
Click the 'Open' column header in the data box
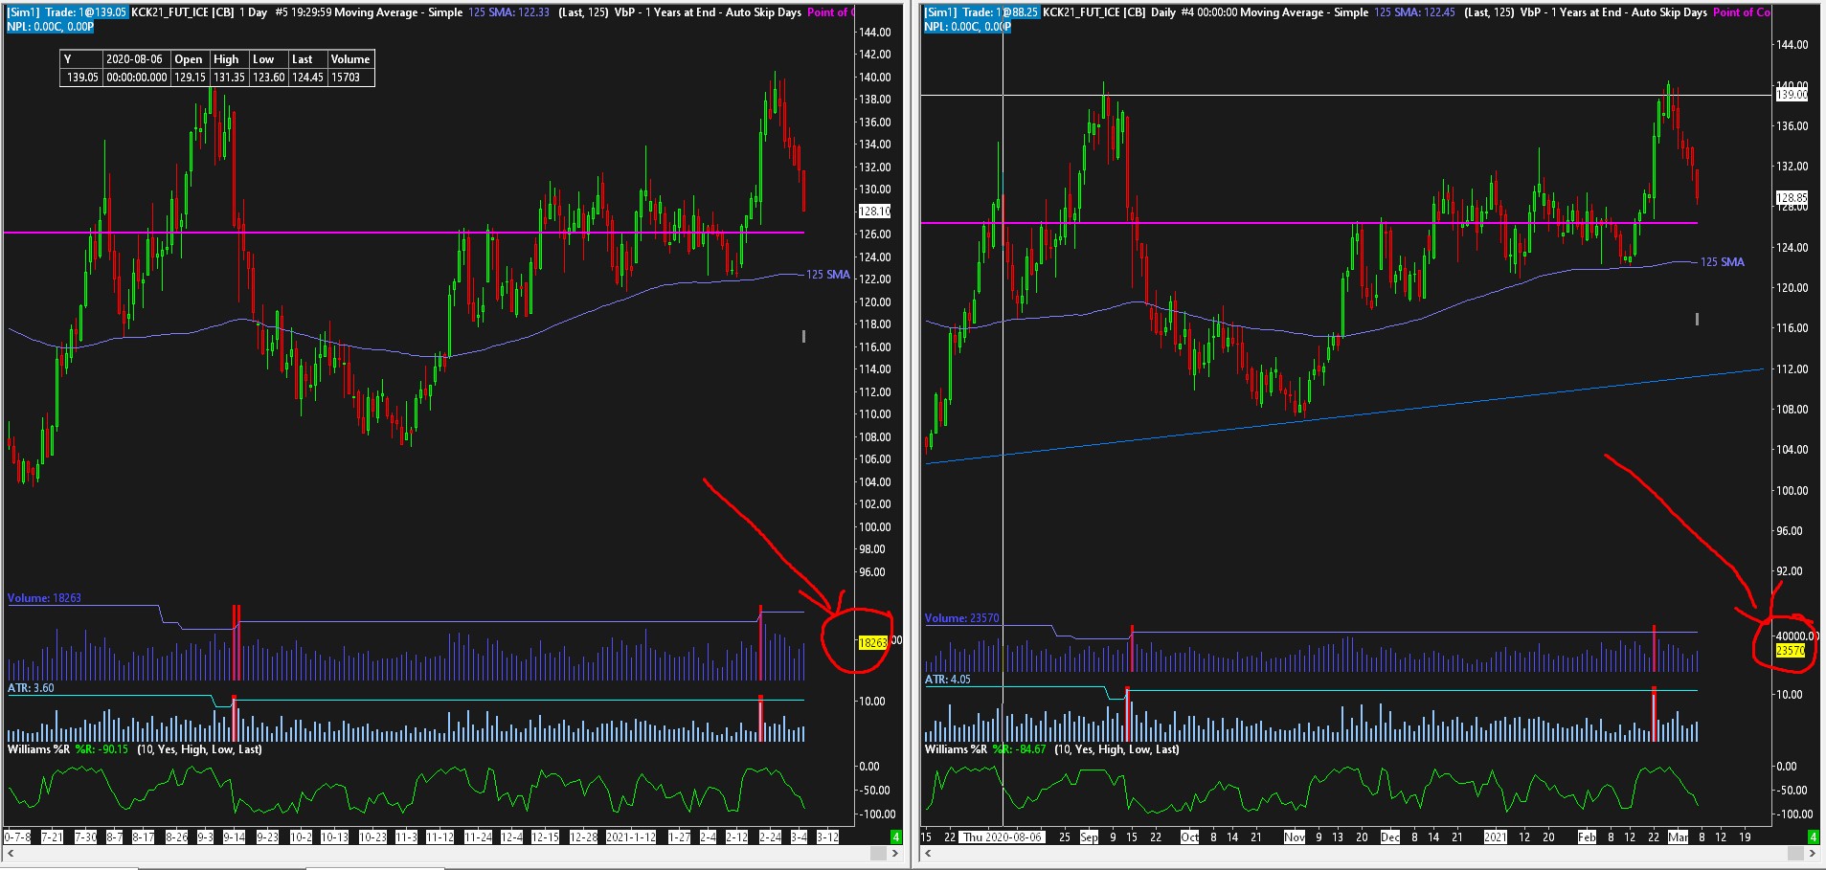189,59
